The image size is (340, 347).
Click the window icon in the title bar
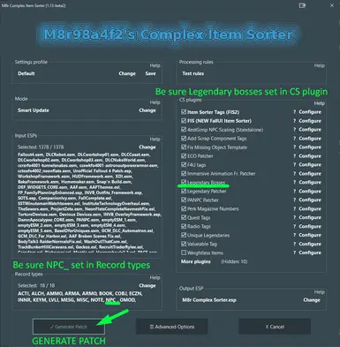click(x=302, y=5)
